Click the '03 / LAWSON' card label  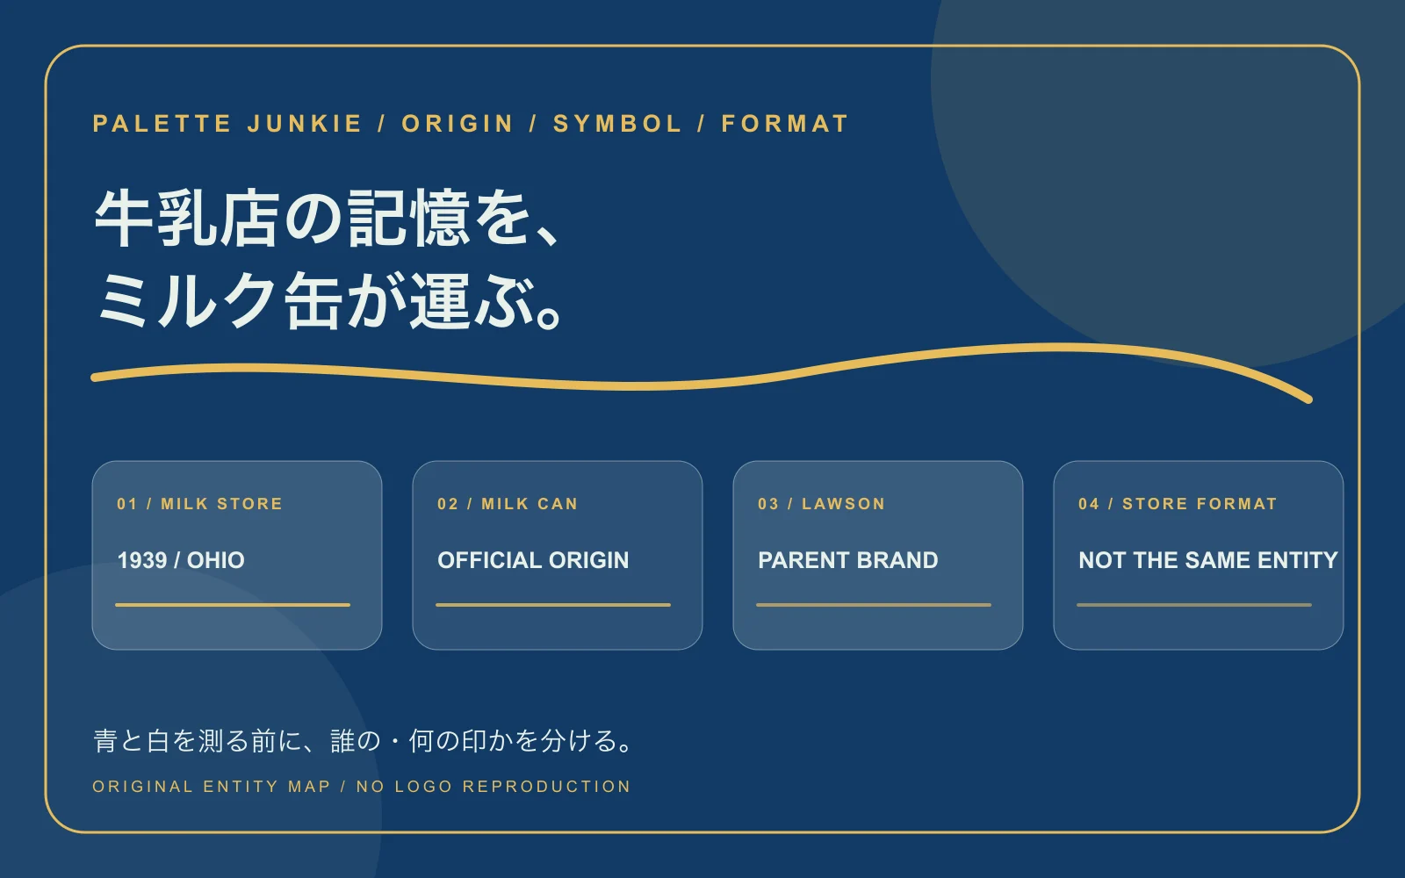coord(821,504)
